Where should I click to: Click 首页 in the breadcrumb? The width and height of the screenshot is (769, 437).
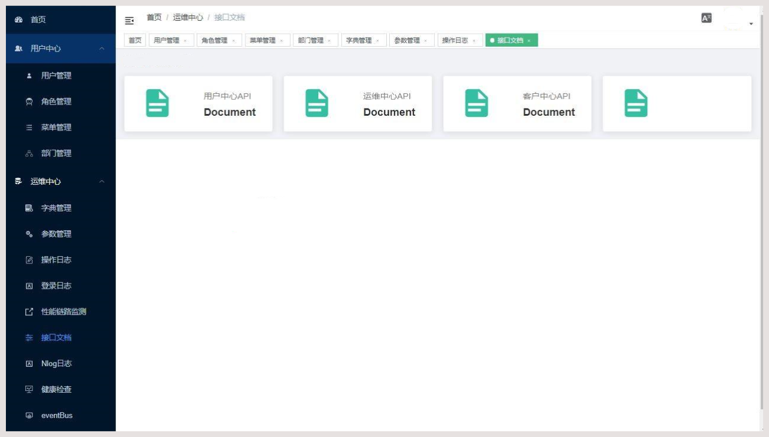(x=154, y=18)
